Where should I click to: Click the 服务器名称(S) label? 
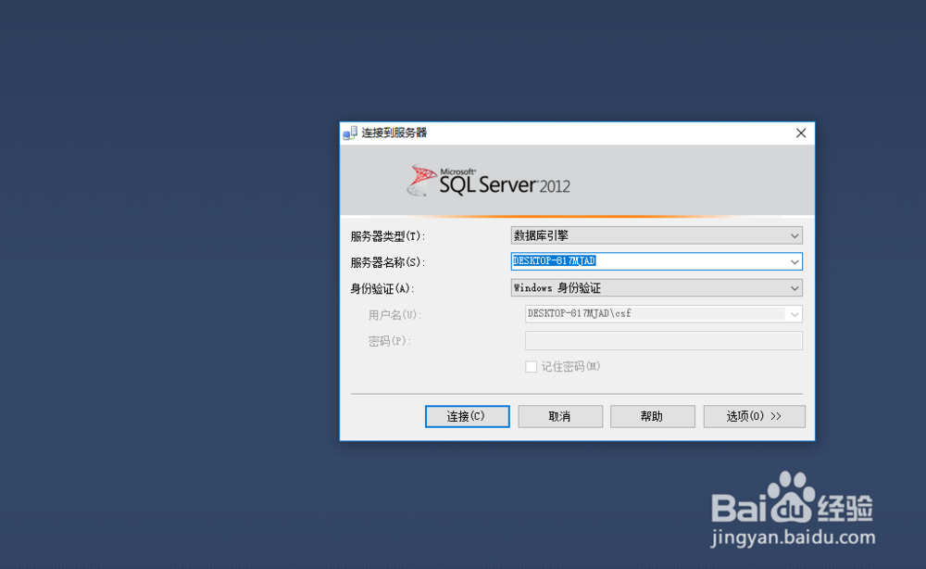coord(388,262)
